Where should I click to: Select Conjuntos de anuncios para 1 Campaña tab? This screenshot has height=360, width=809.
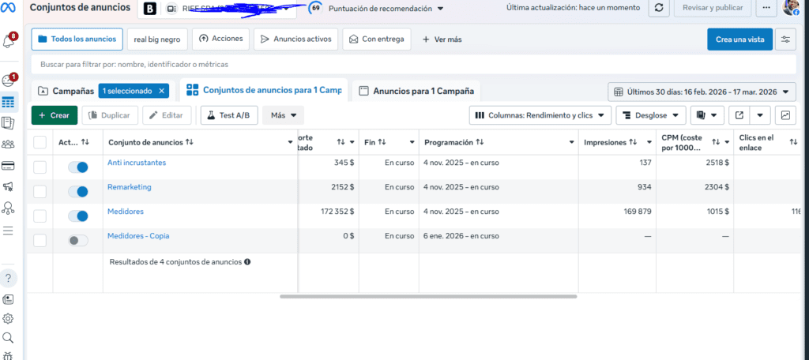point(264,90)
